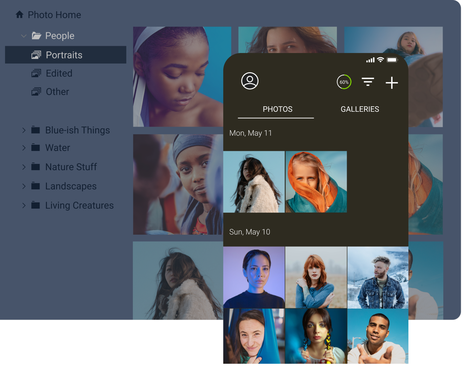Image resolution: width=472 pixels, height=370 pixels.
Task: Switch to the GALLERIES tab
Action: coord(360,109)
